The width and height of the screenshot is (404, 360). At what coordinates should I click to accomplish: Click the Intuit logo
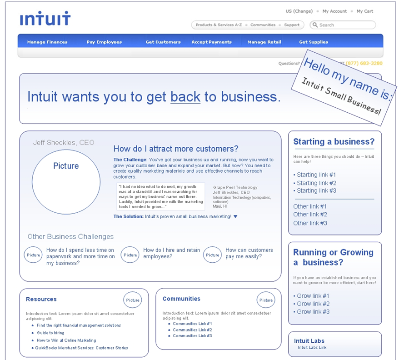tap(45, 19)
